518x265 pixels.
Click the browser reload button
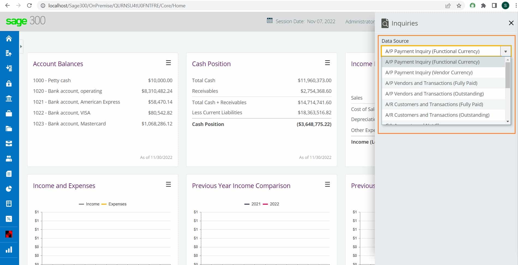[x=29, y=5]
